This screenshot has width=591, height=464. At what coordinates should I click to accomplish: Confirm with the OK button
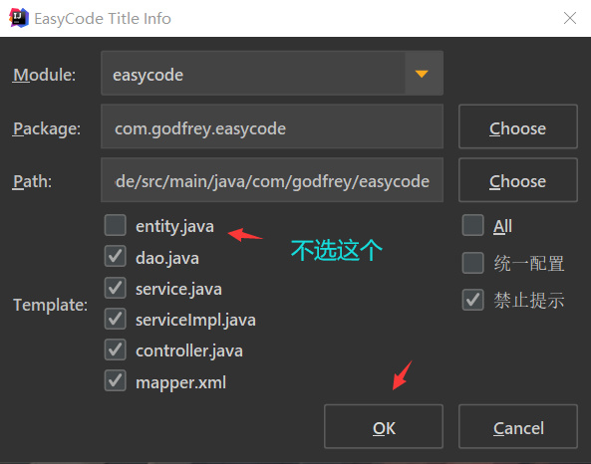click(384, 427)
